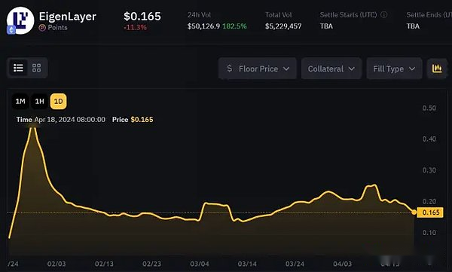Image resolution: width=452 pixels, height=272 pixels.
Task: Toggle the candlestick chart icon
Action: [437, 69]
